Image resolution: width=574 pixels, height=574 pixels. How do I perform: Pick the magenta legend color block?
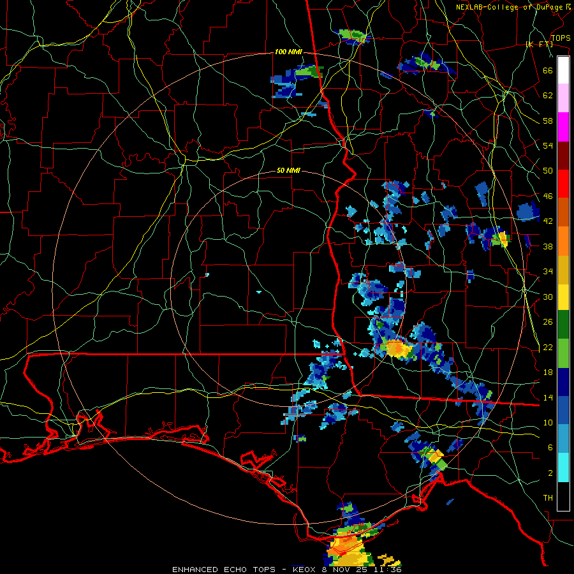click(563, 127)
